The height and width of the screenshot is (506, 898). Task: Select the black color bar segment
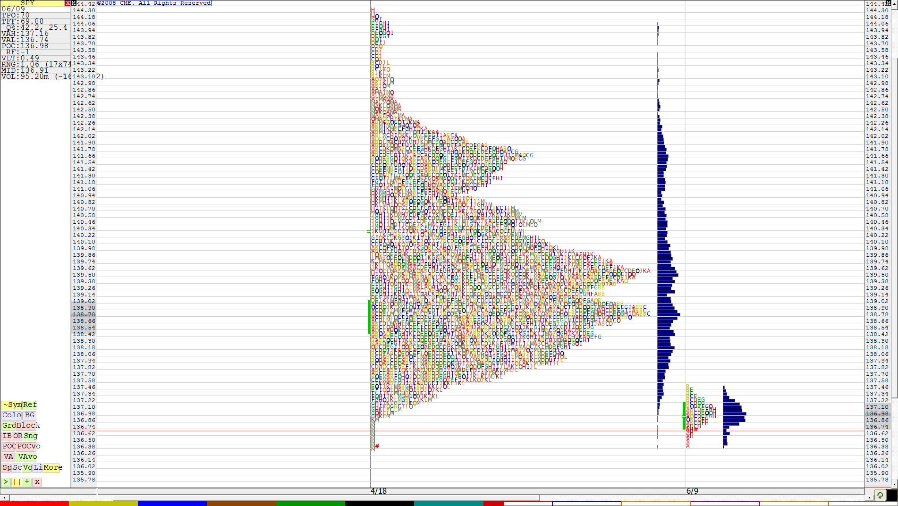[380, 504]
